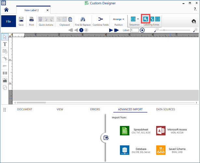Open the Sequence dropdown arrow

(138, 19)
